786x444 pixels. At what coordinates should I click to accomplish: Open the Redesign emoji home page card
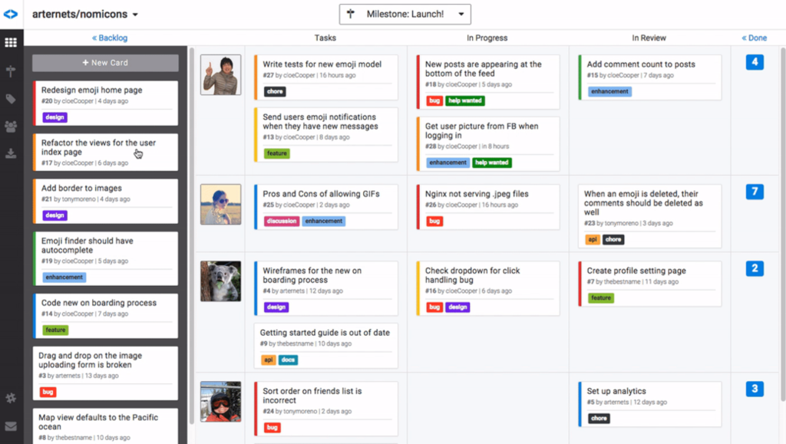[x=105, y=103]
